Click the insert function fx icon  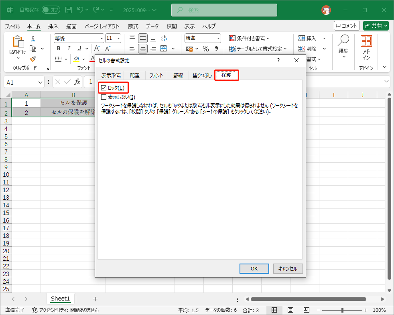point(77,82)
